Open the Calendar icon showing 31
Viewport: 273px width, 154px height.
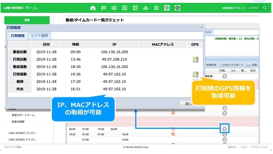[124, 8]
